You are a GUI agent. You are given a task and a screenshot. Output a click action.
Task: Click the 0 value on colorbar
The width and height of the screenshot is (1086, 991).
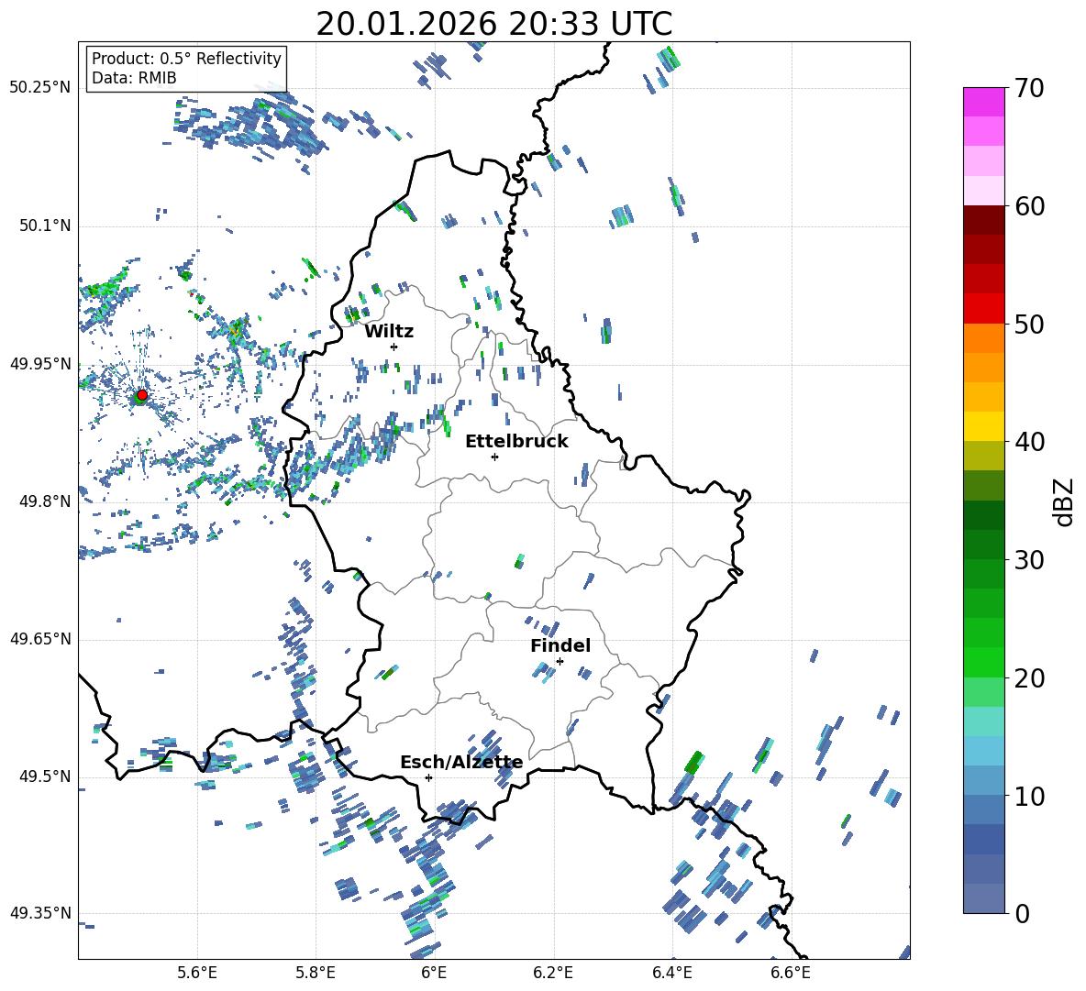pyautogui.click(x=1022, y=913)
